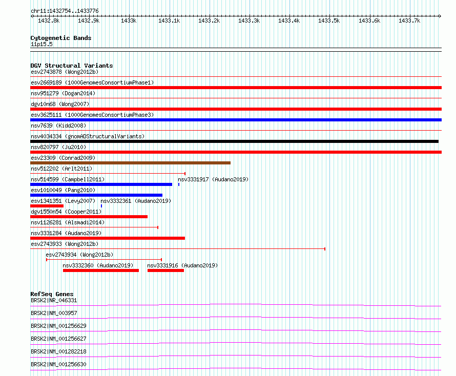Click the esv23309 (Conrad2009) label
The width and height of the screenshot is (456, 376).
tap(63, 158)
